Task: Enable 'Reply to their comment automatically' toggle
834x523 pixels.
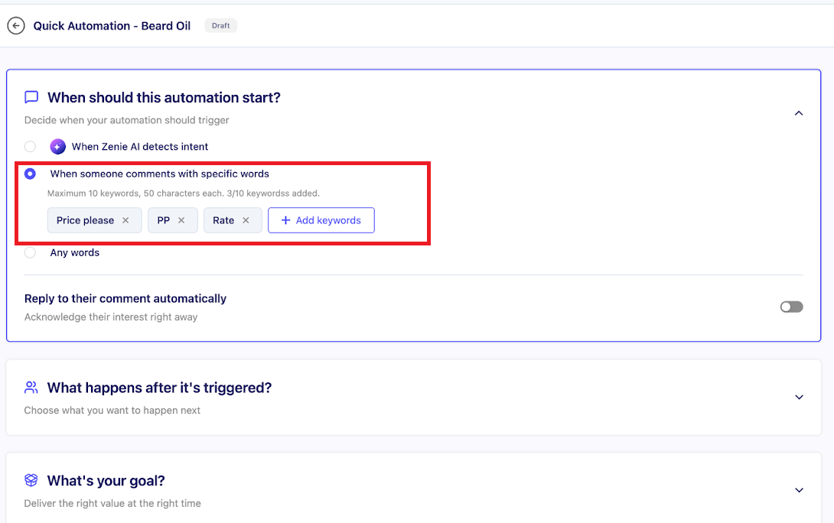Action: tap(791, 307)
